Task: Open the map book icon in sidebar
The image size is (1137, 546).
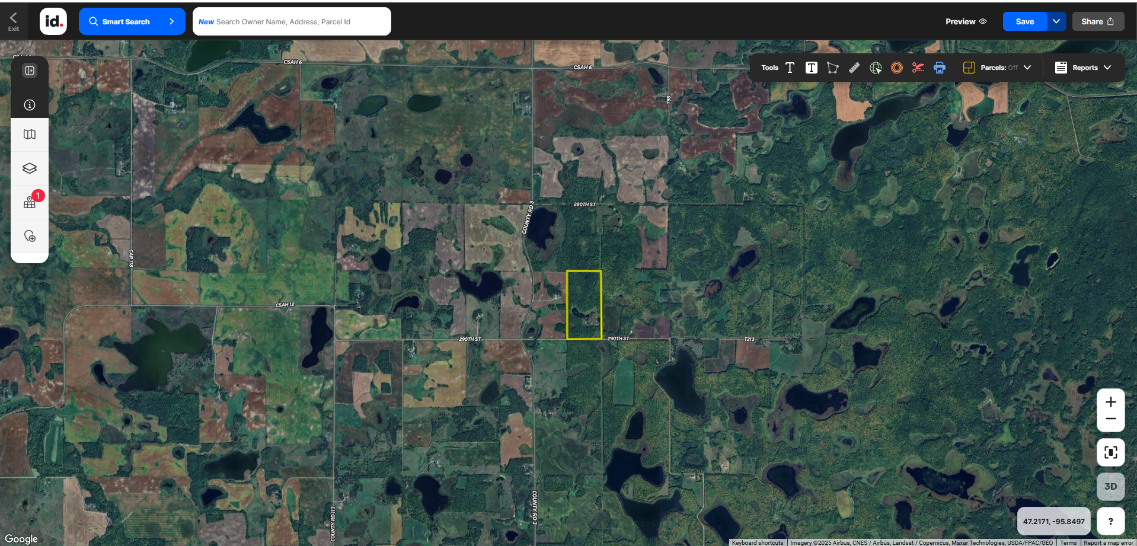Action: (x=30, y=135)
